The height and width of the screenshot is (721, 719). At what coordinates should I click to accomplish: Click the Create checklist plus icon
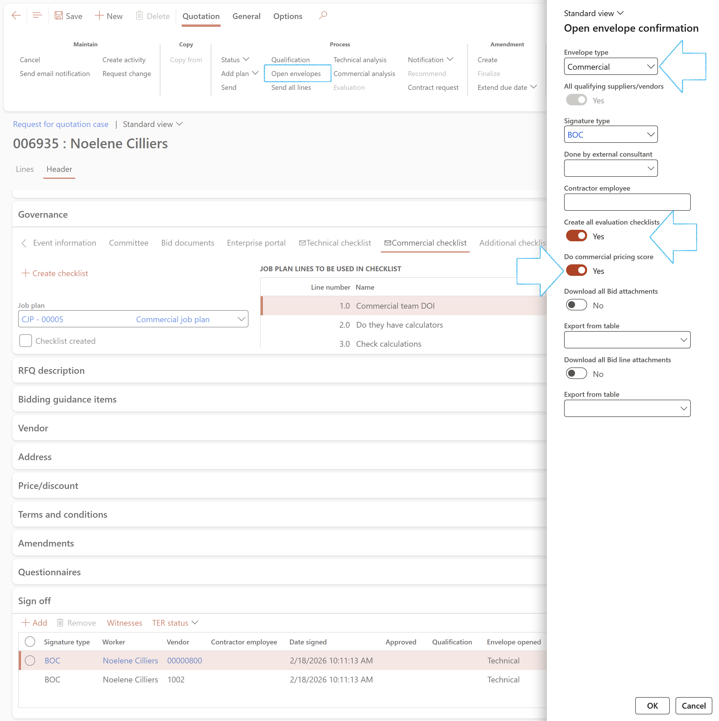tap(25, 273)
